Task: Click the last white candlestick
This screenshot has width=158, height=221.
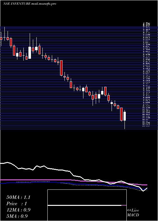Action: [x=125, y=116]
